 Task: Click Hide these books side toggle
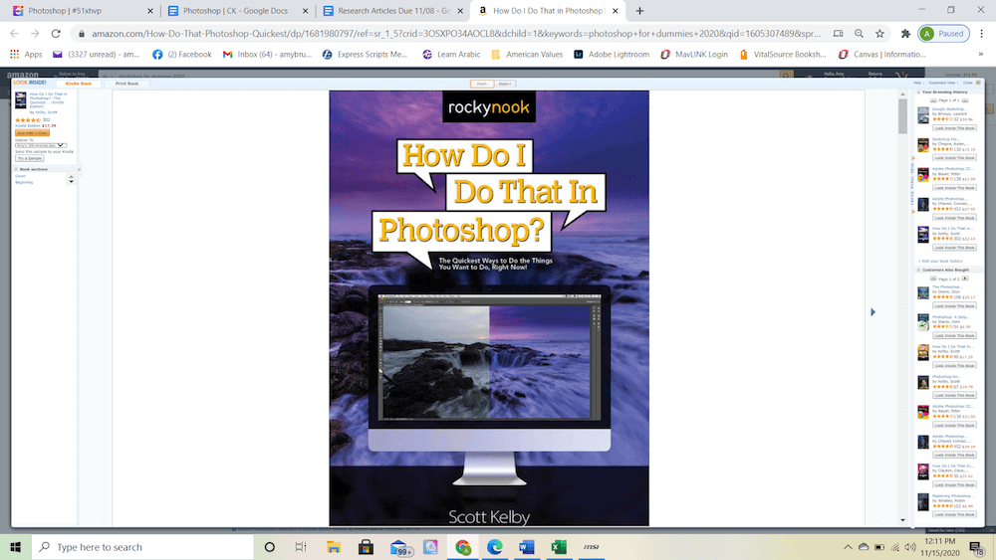pos(912,184)
